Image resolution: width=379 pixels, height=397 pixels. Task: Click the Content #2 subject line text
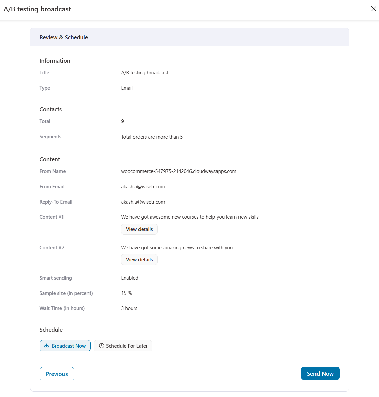click(177, 248)
